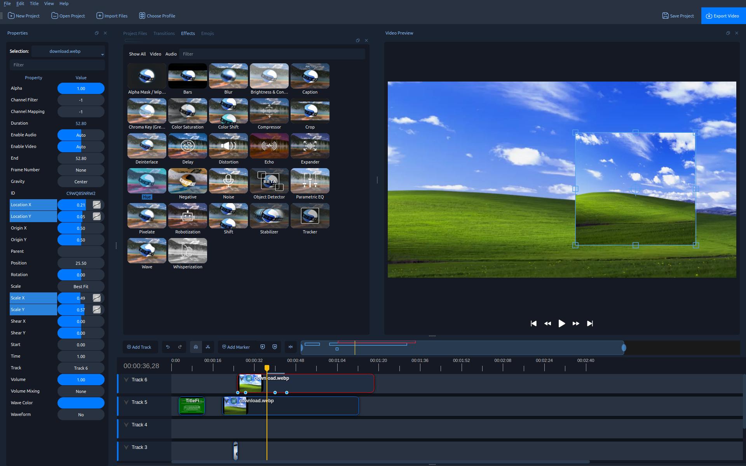Click the undo arrow icon
The width and height of the screenshot is (746, 466).
(168, 347)
